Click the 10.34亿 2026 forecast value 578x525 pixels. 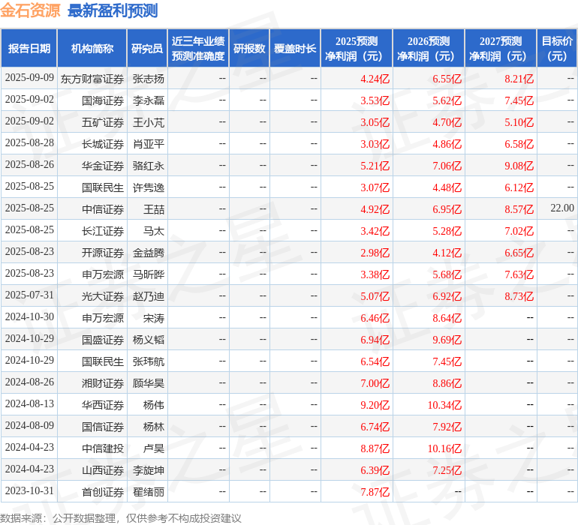coord(444,405)
